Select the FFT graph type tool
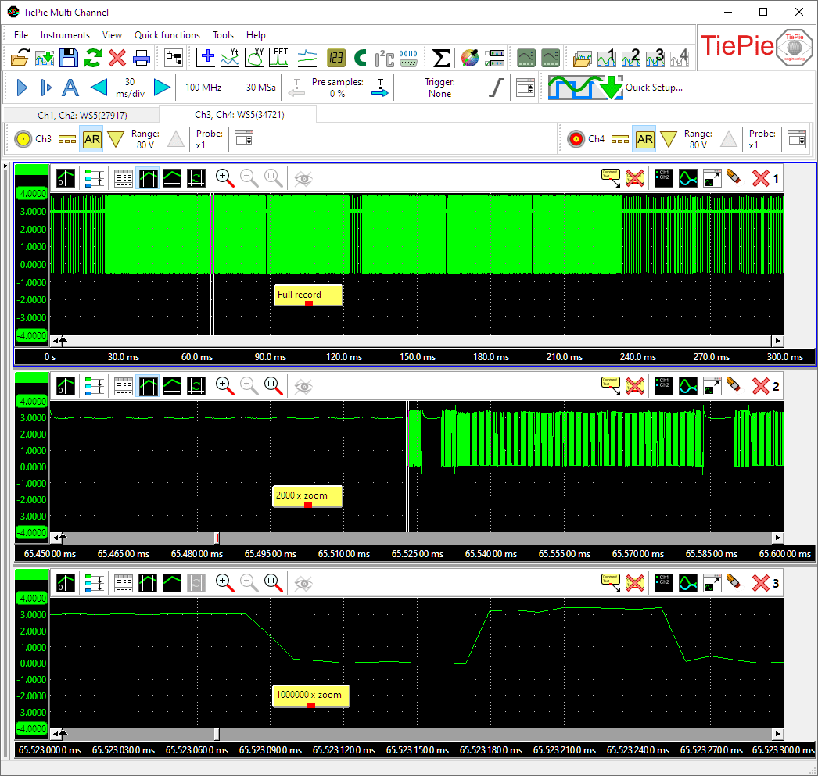Viewport: 818px width, 776px height. [279, 58]
